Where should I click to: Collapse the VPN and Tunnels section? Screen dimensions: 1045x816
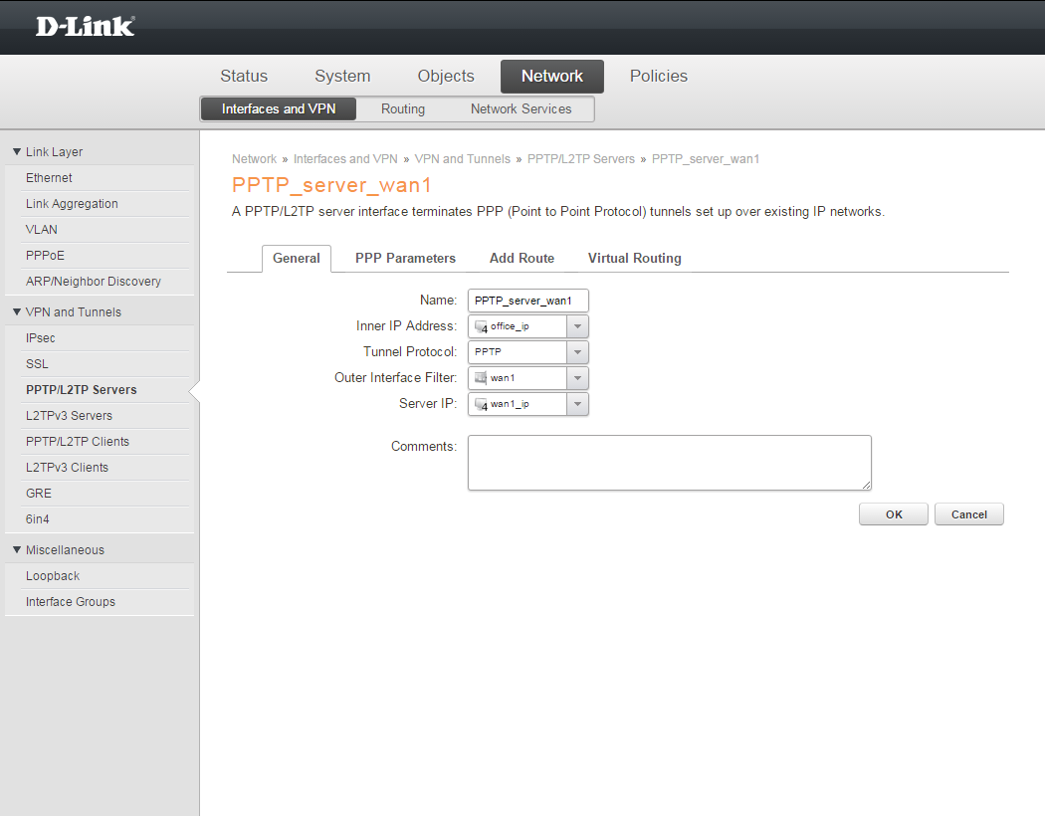click(17, 312)
